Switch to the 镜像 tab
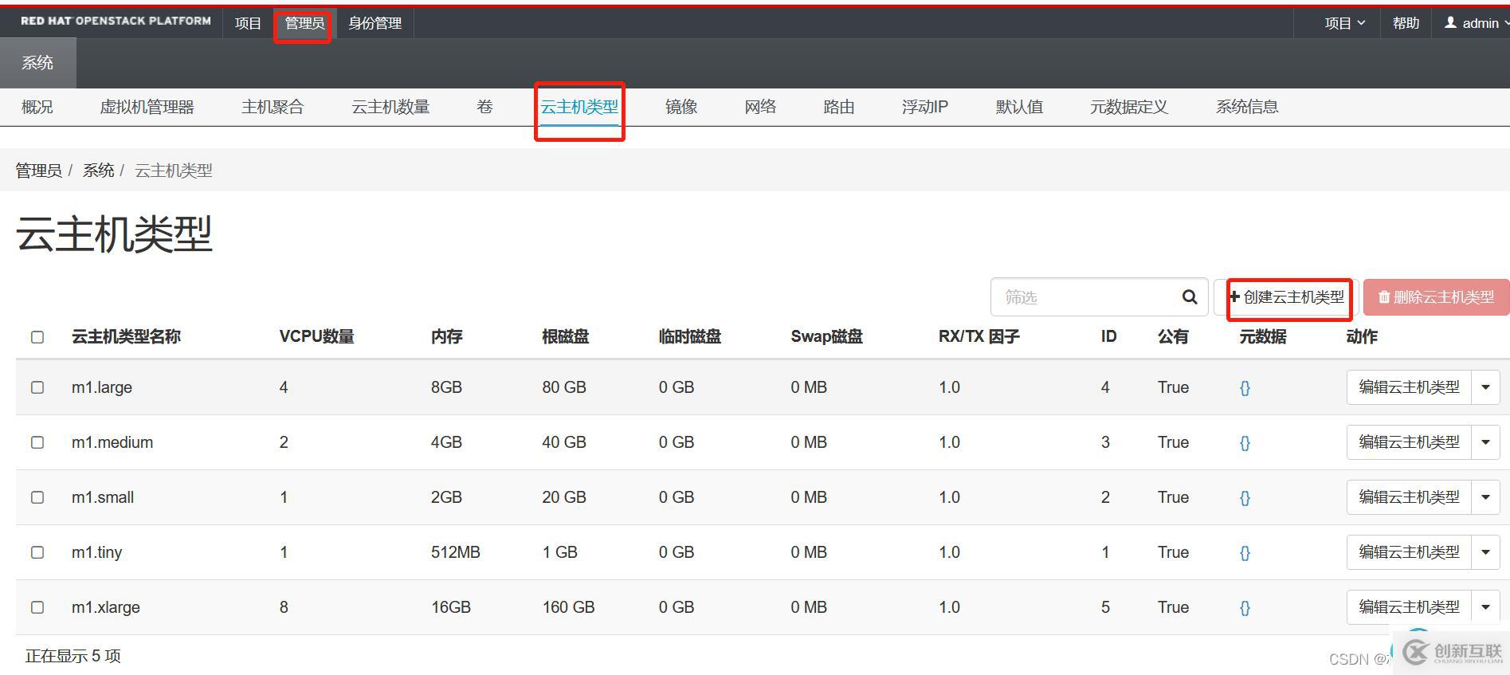1510x675 pixels. coord(681,107)
